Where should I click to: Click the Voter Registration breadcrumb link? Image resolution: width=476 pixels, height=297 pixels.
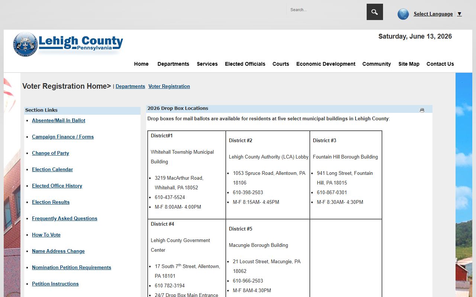(x=169, y=86)
